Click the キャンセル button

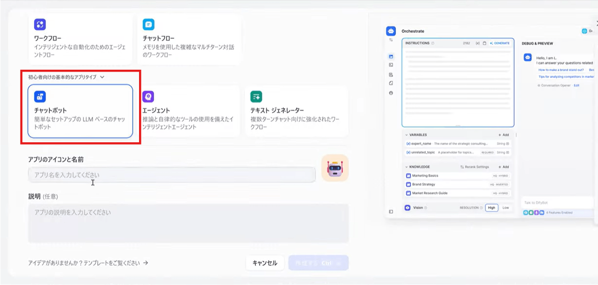tap(265, 263)
